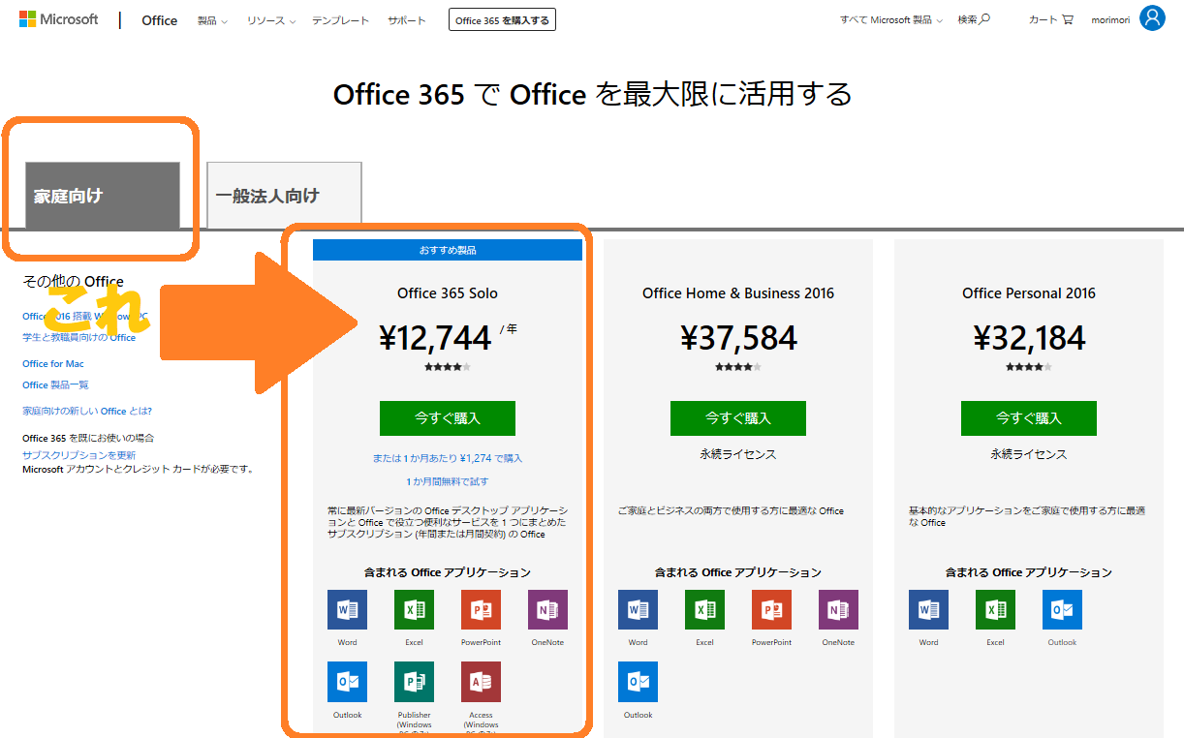The width and height of the screenshot is (1184, 738).
Task: Click star rating under Office Personal 2016
Action: click(1029, 367)
